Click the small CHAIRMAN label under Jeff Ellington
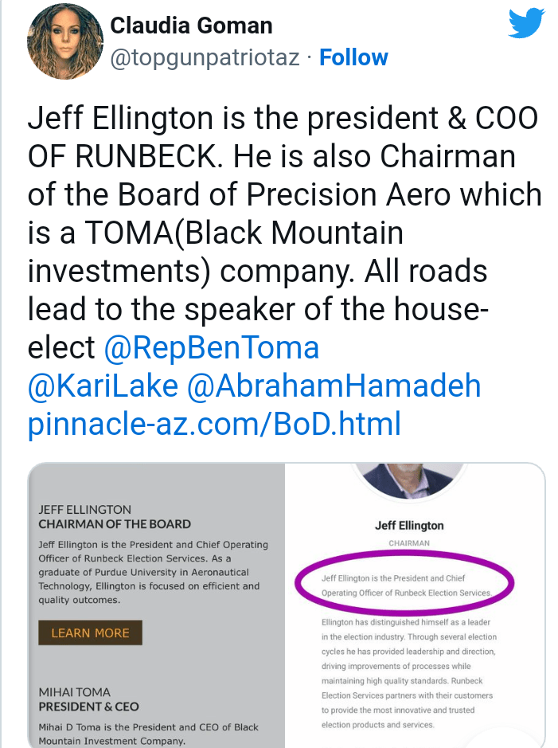Screen dimensions: 558x748 tap(409, 543)
